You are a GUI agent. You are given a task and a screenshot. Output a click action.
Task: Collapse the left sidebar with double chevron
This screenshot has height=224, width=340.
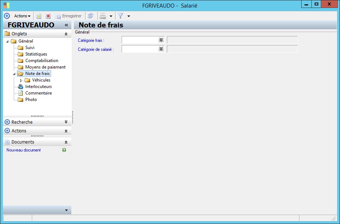click(x=66, y=25)
